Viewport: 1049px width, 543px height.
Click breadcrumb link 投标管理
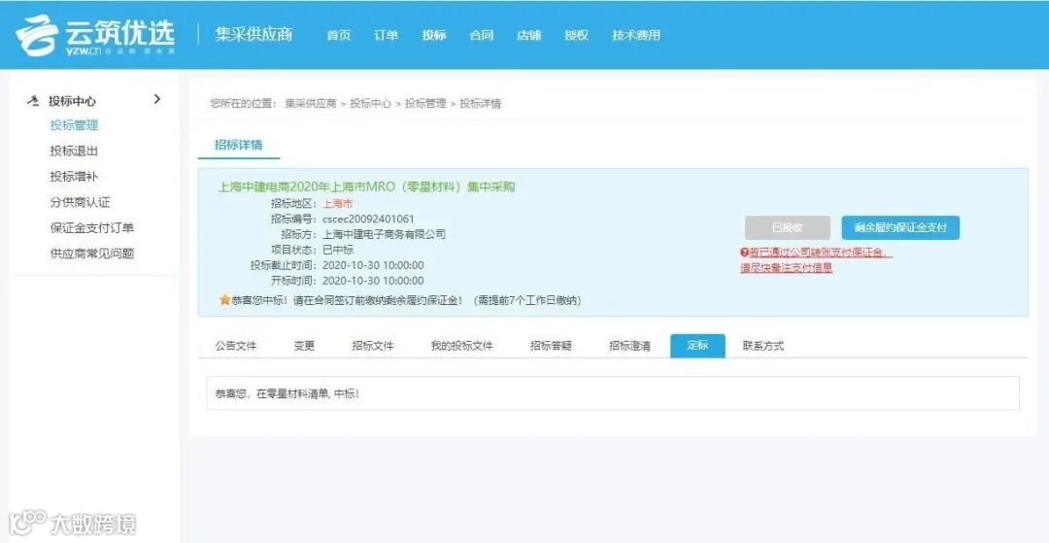click(x=424, y=104)
